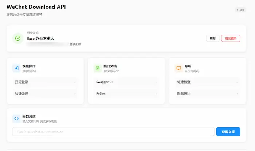Viewport: 255px width, 151px height.
Task: Click the orange system monitor icon
Action: 178,68
